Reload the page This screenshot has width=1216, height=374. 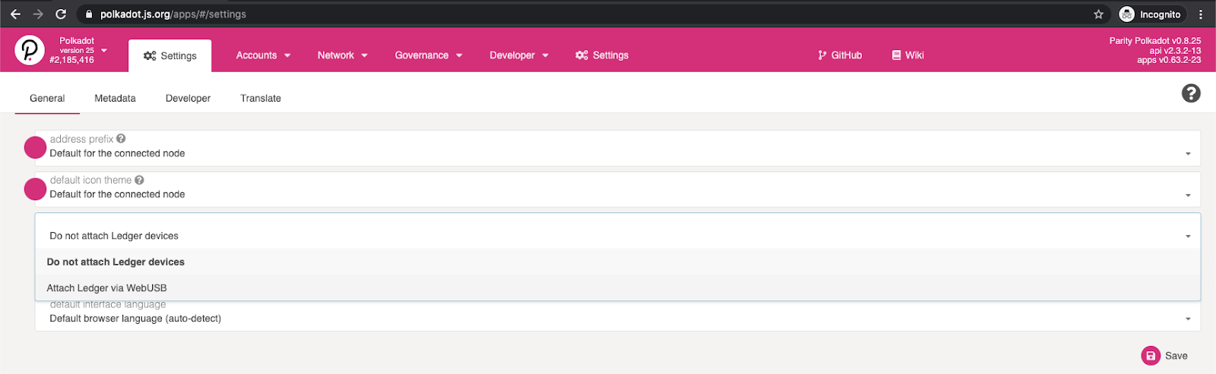(x=61, y=14)
